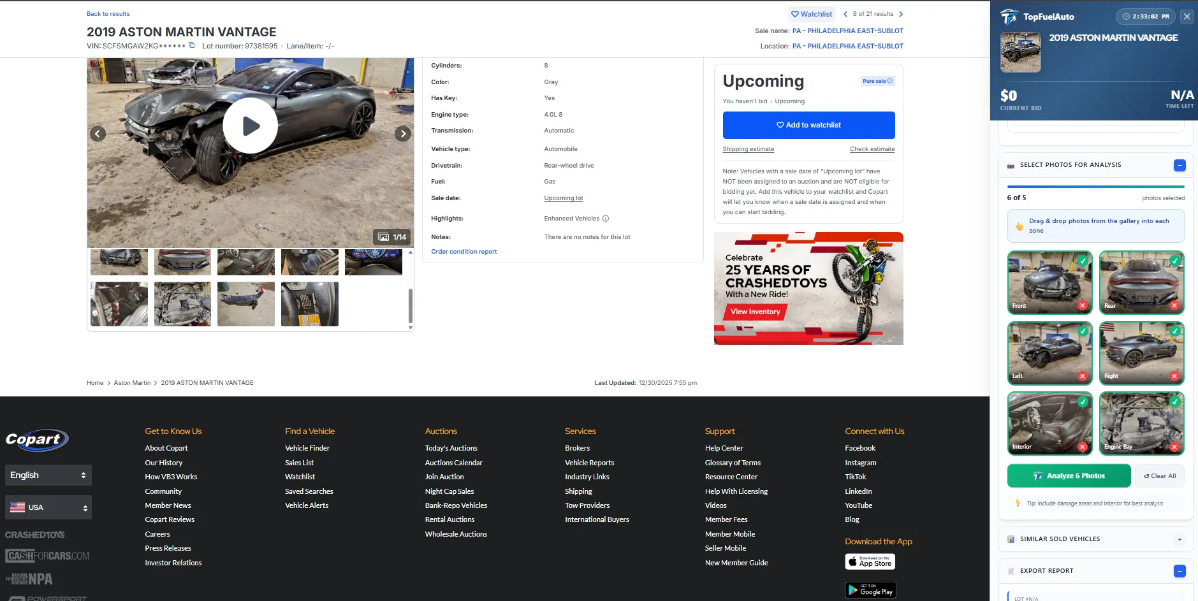The image size is (1198, 601).
Task: Open the English language dropdown
Action: (x=48, y=475)
